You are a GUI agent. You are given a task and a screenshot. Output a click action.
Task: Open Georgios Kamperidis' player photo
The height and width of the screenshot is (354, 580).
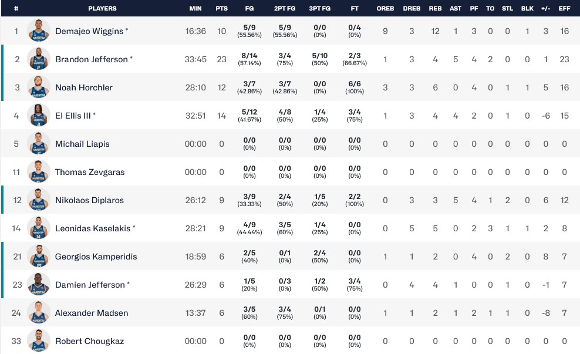pyautogui.click(x=38, y=257)
